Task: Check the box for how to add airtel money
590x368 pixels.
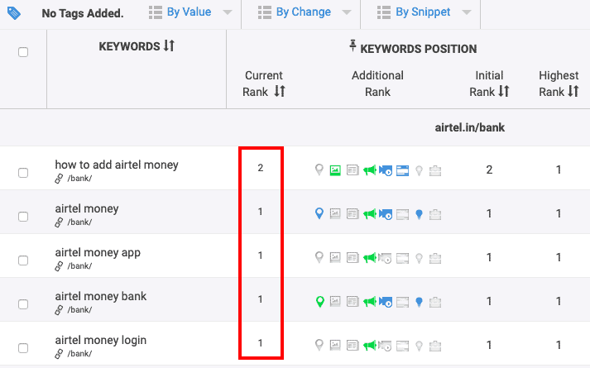Action: click(23, 173)
